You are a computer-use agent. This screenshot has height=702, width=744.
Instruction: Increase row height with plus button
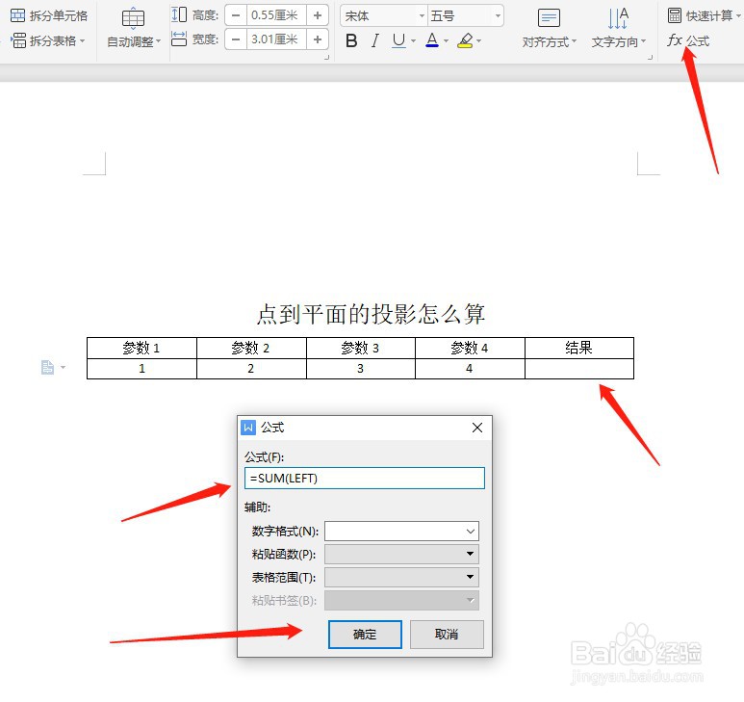(318, 15)
